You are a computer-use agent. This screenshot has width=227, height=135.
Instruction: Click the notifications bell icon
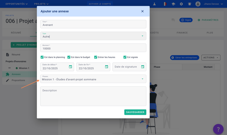pos(189,4)
